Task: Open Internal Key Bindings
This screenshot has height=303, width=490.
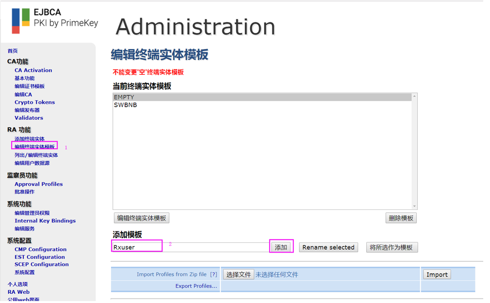Action: pyautogui.click(x=45, y=221)
